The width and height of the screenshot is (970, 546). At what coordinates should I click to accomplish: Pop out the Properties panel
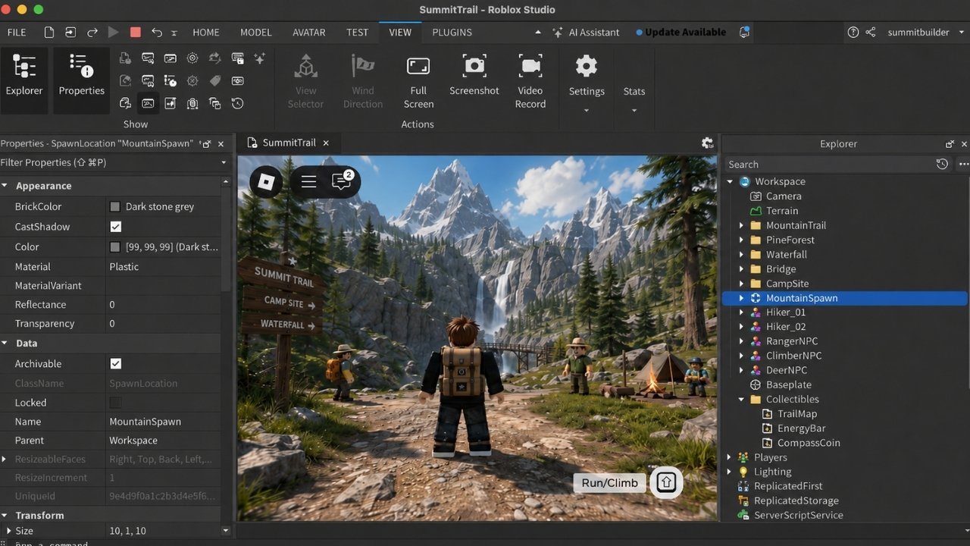(206, 143)
